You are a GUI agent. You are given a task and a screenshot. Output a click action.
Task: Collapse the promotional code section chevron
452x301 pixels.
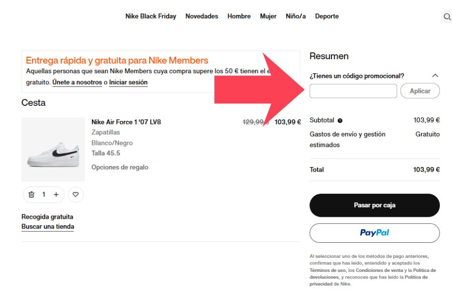[x=435, y=76]
